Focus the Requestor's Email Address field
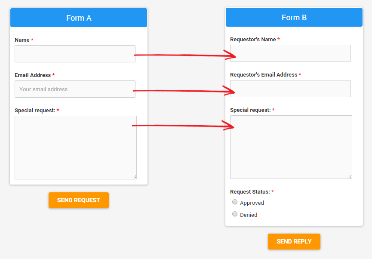Viewport: 372px width, 259px height. pyautogui.click(x=290, y=89)
